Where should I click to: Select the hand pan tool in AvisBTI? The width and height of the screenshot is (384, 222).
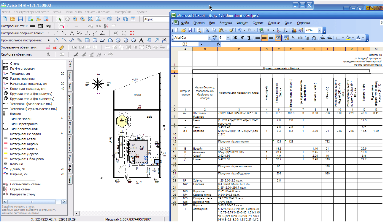(x=67, y=19)
